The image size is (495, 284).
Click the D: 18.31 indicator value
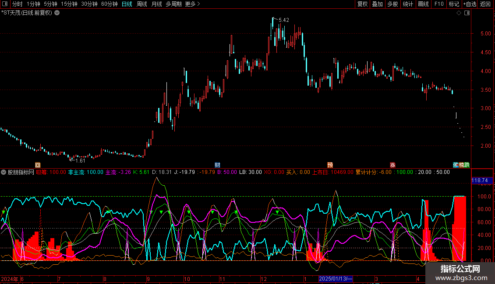pos(162,172)
